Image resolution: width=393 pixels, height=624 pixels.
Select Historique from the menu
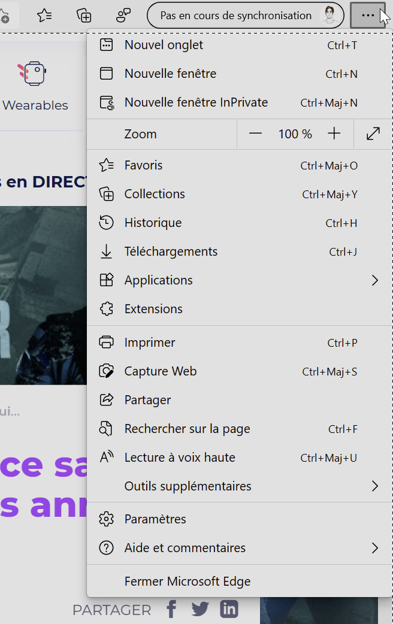coord(240,223)
